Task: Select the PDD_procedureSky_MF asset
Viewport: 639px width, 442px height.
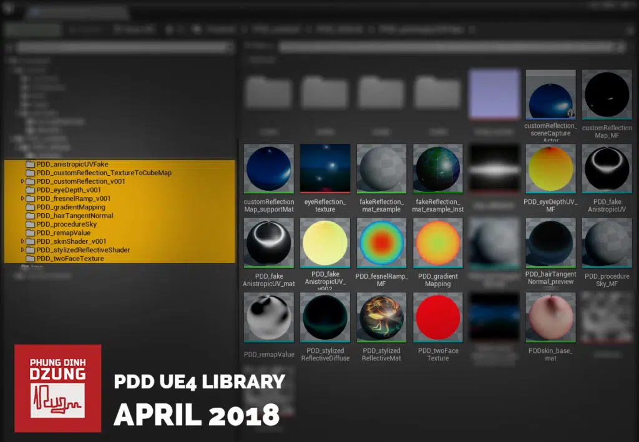Action: pyautogui.click(x=607, y=243)
